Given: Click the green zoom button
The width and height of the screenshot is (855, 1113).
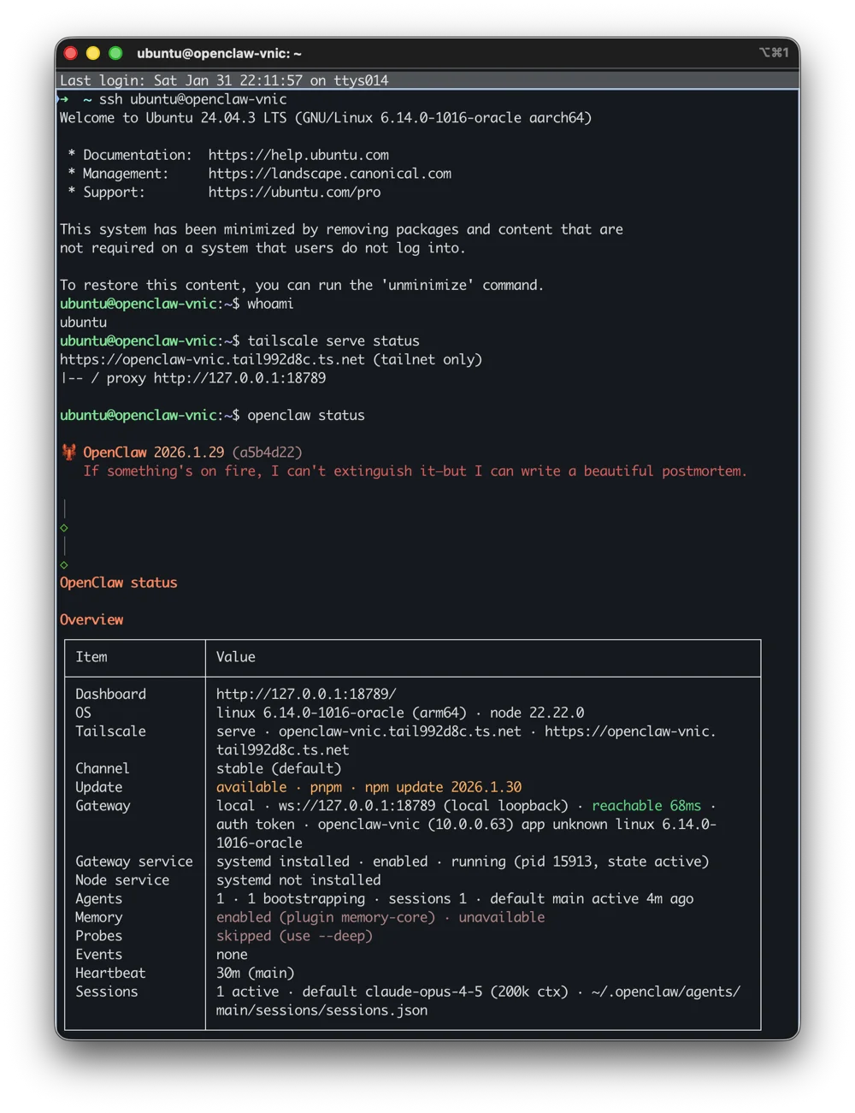Looking at the screenshot, I should tap(115, 53).
